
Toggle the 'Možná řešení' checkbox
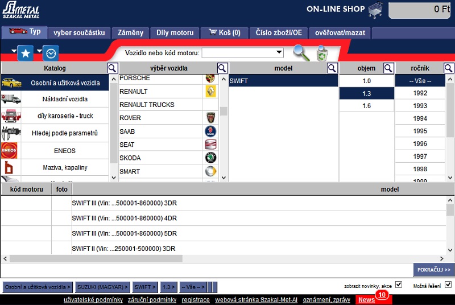(x=448, y=285)
